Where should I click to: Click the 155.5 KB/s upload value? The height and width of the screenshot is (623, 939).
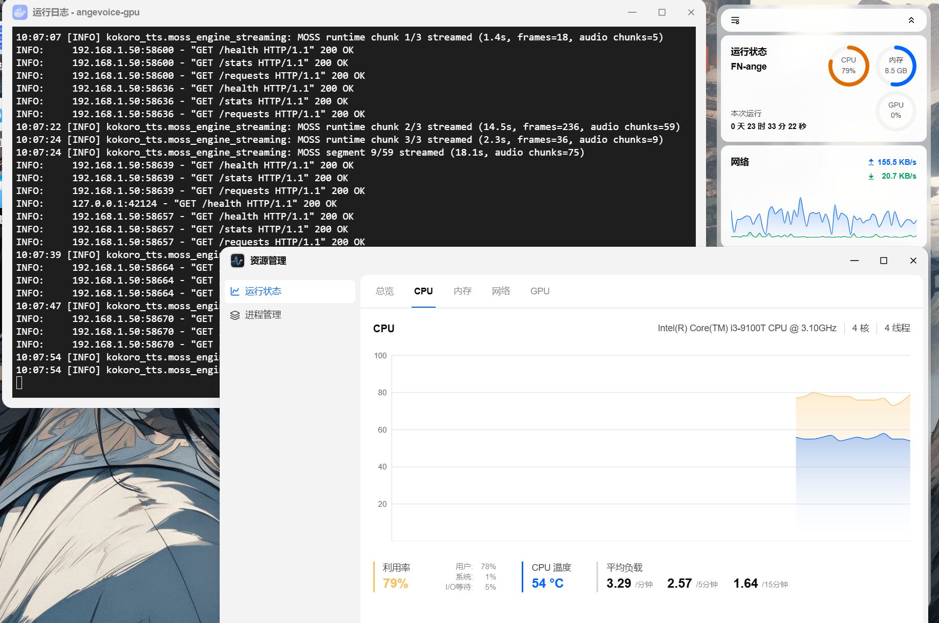click(897, 162)
